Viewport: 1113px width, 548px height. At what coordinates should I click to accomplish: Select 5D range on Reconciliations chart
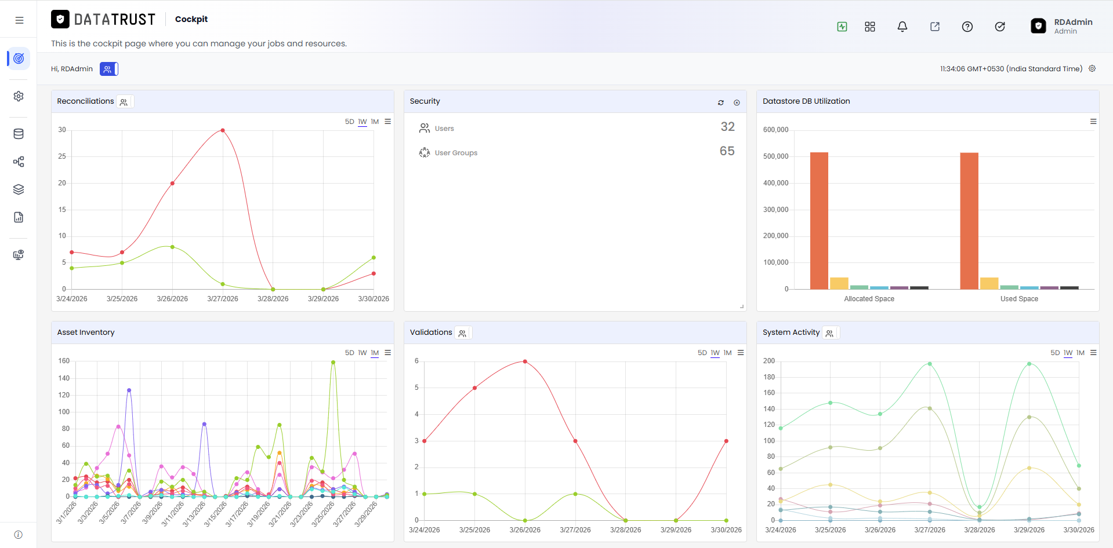click(x=349, y=122)
